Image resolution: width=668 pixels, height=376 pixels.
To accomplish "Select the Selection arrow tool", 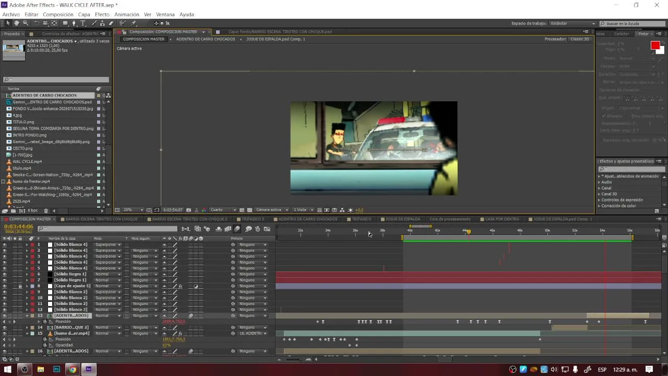I will pos(8,23).
